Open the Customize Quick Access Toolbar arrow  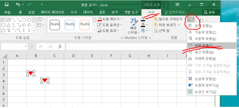point(42,5)
